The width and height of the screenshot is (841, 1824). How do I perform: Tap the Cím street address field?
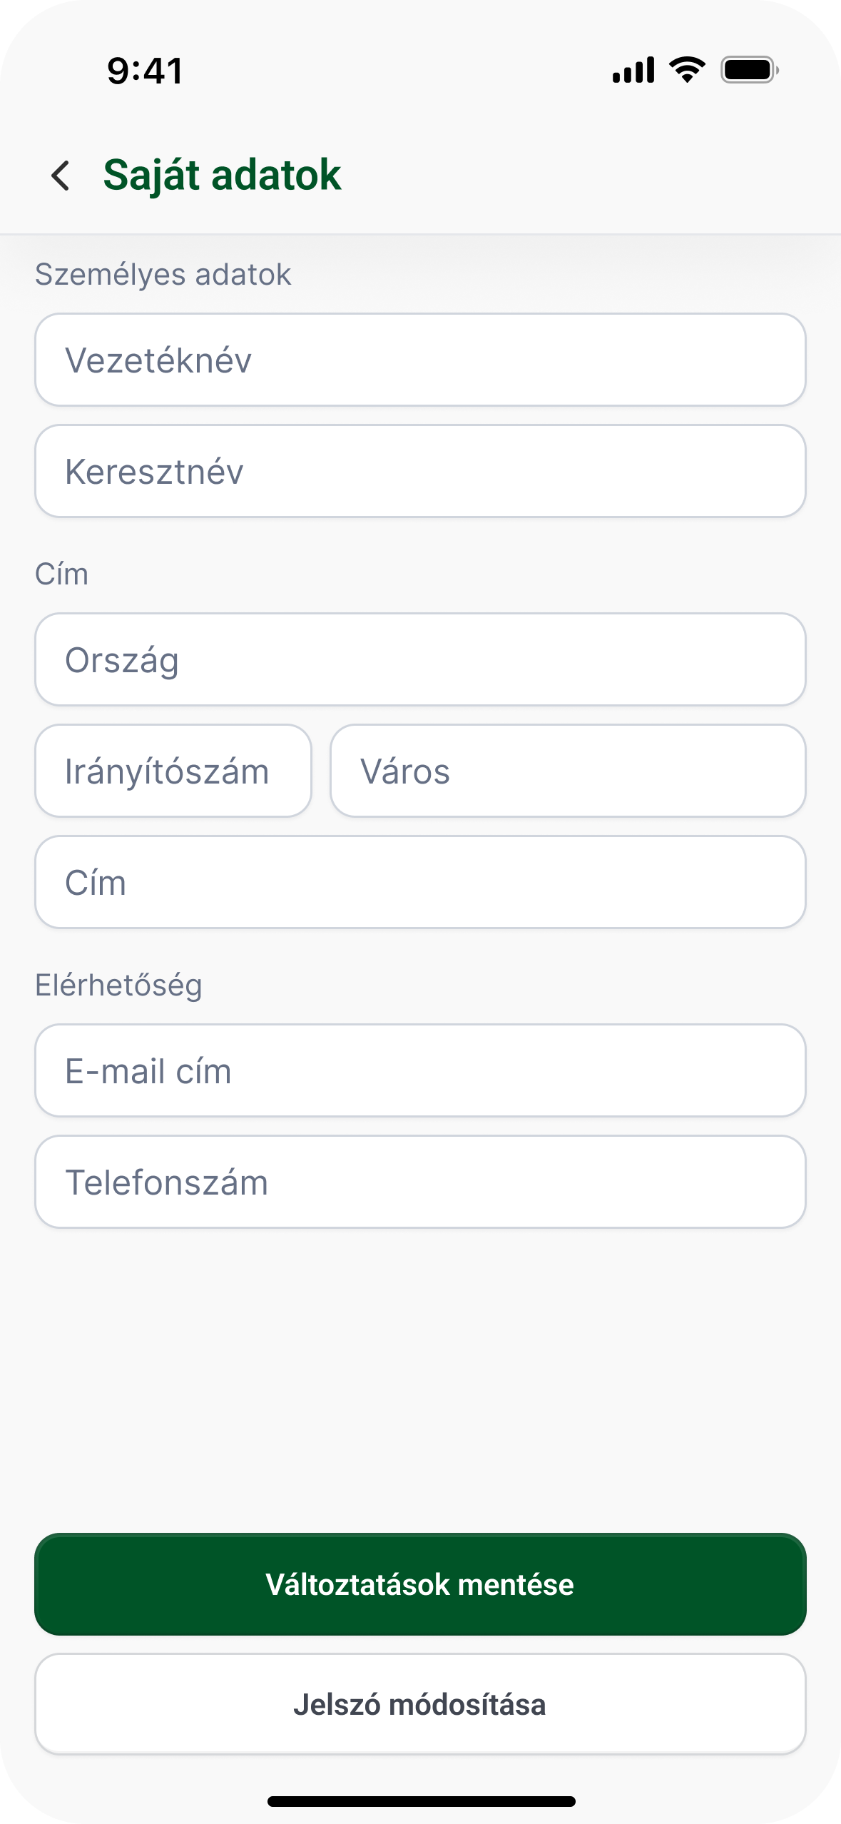click(420, 883)
